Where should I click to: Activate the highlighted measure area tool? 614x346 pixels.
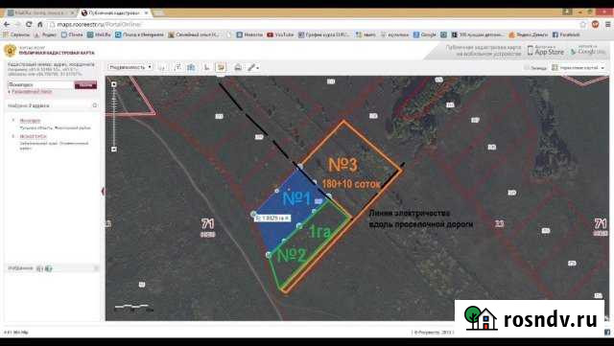pos(221,67)
